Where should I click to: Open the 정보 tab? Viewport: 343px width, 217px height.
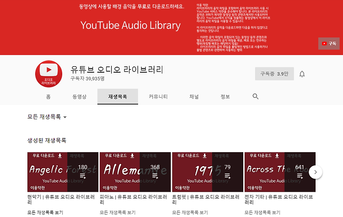(x=225, y=96)
